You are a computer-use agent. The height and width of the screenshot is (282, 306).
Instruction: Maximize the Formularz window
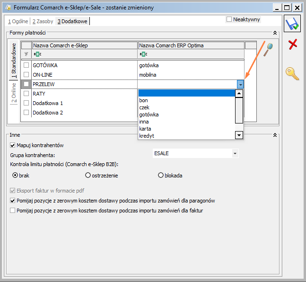click(x=287, y=8)
